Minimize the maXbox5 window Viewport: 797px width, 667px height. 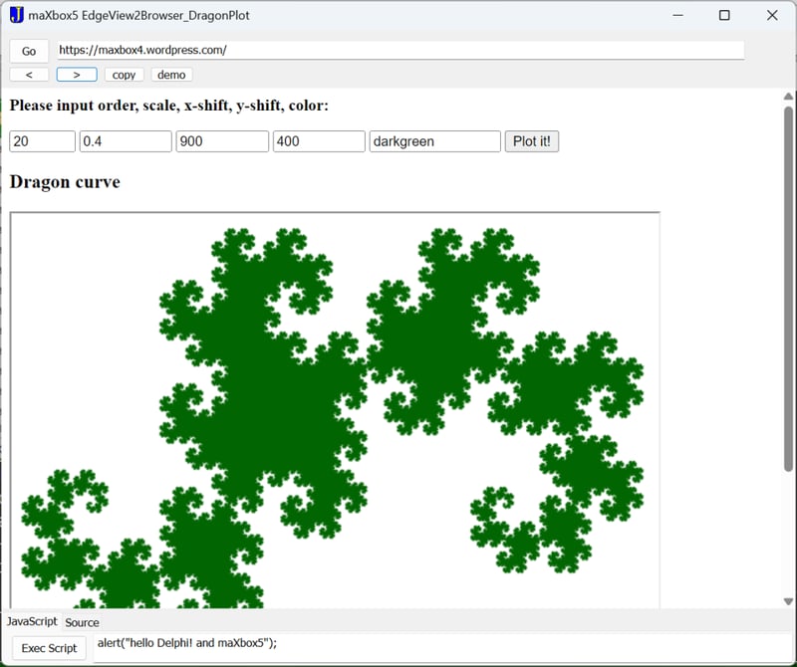[x=676, y=15]
